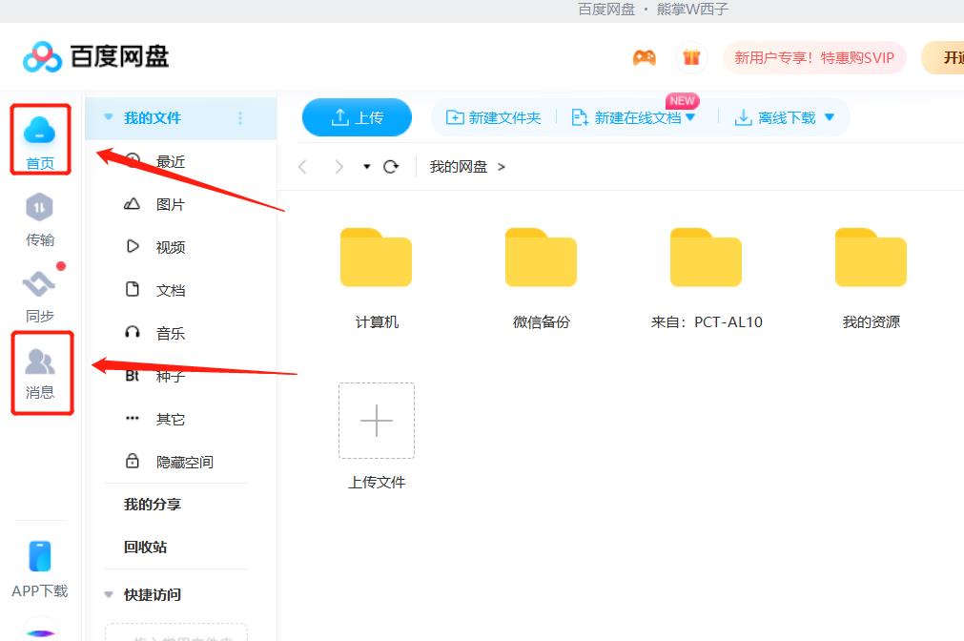Open the 传输 transfer icon
The image size is (964, 641).
pos(40,208)
